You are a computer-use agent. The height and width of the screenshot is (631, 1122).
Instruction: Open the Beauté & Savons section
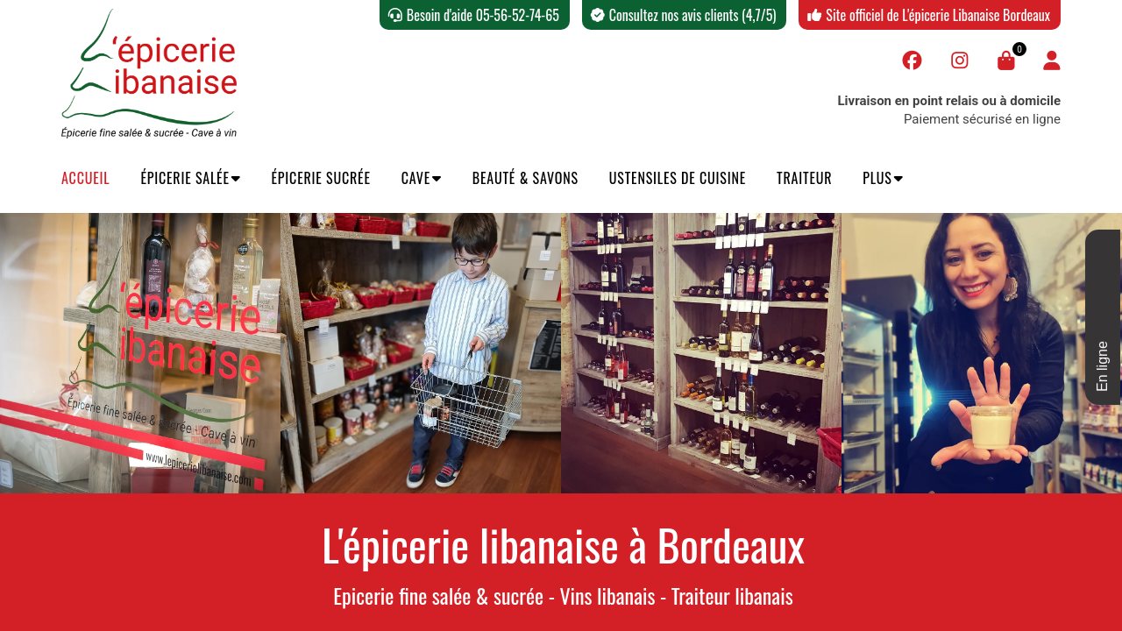[525, 178]
